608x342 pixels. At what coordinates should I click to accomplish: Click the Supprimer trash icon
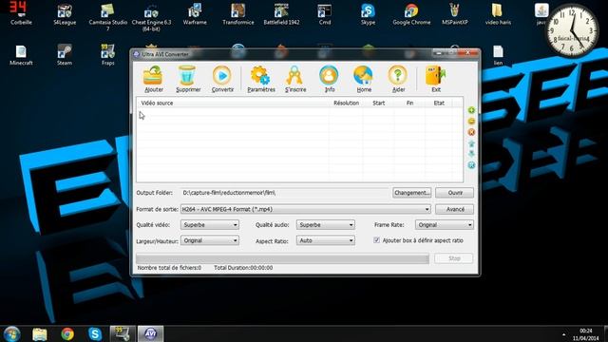[x=188, y=79]
